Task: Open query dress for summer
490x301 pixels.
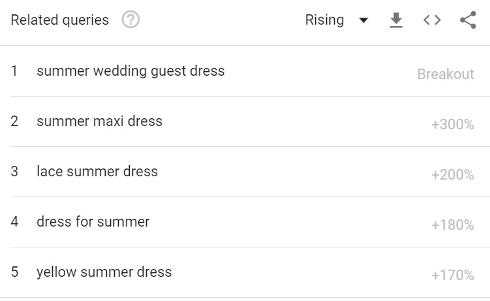Action: [x=93, y=221]
